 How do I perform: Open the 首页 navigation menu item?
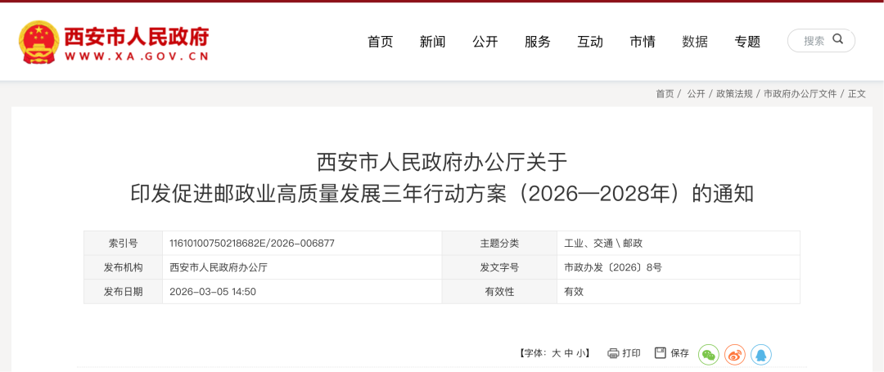tap(380, 42)
